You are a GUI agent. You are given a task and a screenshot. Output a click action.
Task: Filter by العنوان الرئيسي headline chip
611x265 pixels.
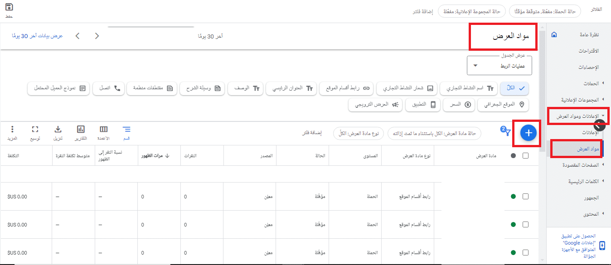tap(291, 88)
